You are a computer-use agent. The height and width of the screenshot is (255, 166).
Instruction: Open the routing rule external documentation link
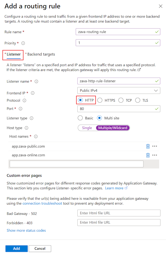pyautogui.click(x=139, y=70)
